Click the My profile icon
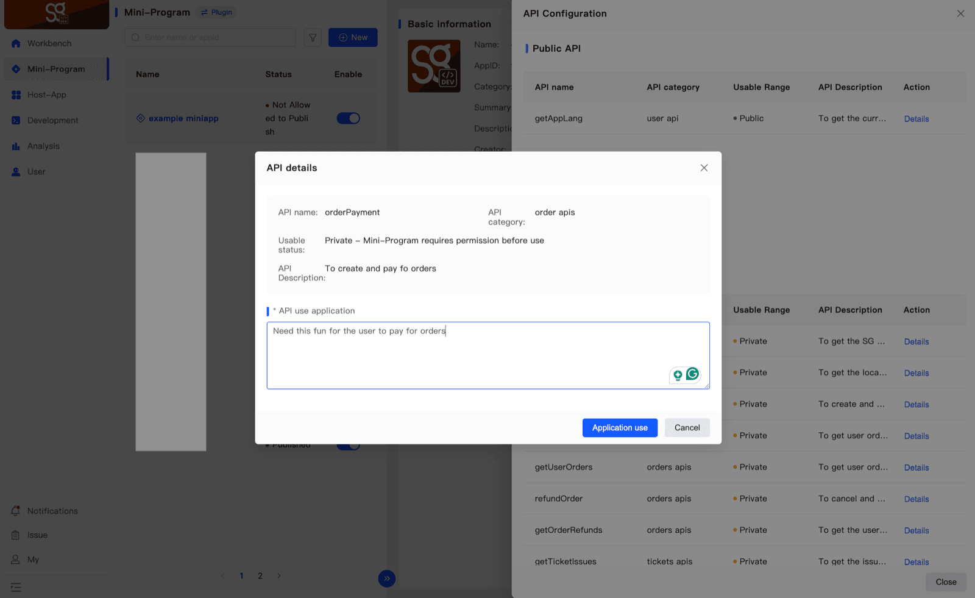The width and height of the screenshot is (975, 598). click(16, 559)
